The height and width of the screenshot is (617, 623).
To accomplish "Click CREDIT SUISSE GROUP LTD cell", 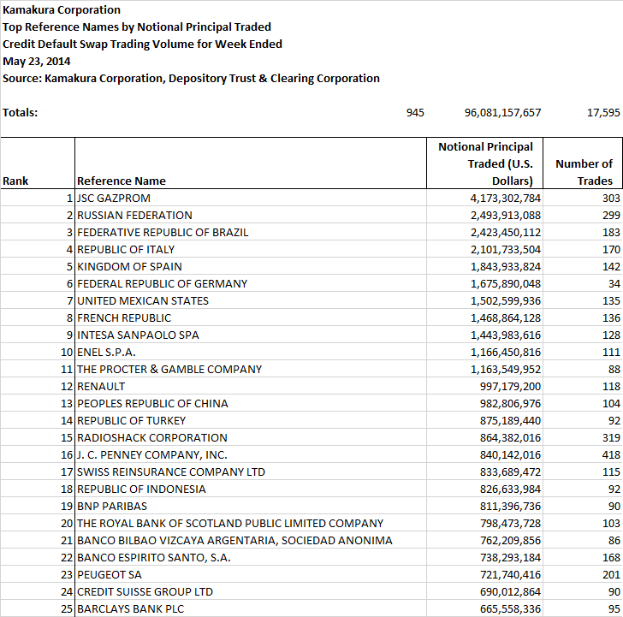I will (x=251, y=590).
